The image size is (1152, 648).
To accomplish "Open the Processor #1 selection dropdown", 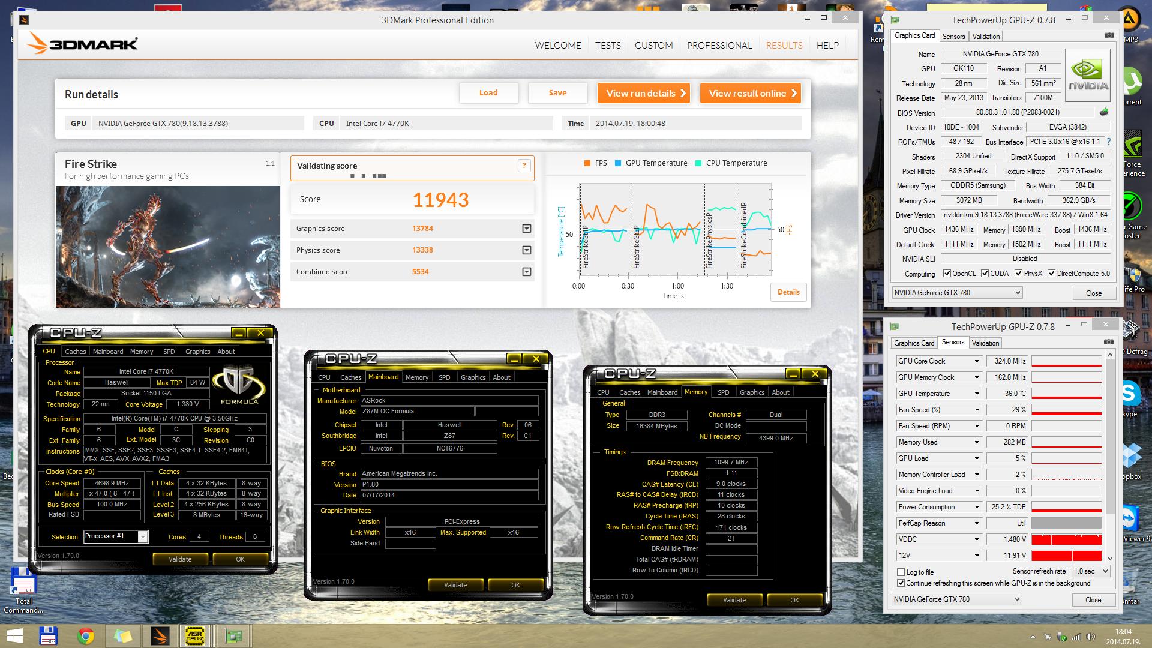I will click(143, 537).
